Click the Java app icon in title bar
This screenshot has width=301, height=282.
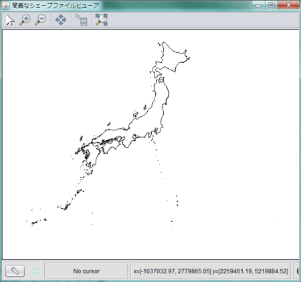pos(6,5)
